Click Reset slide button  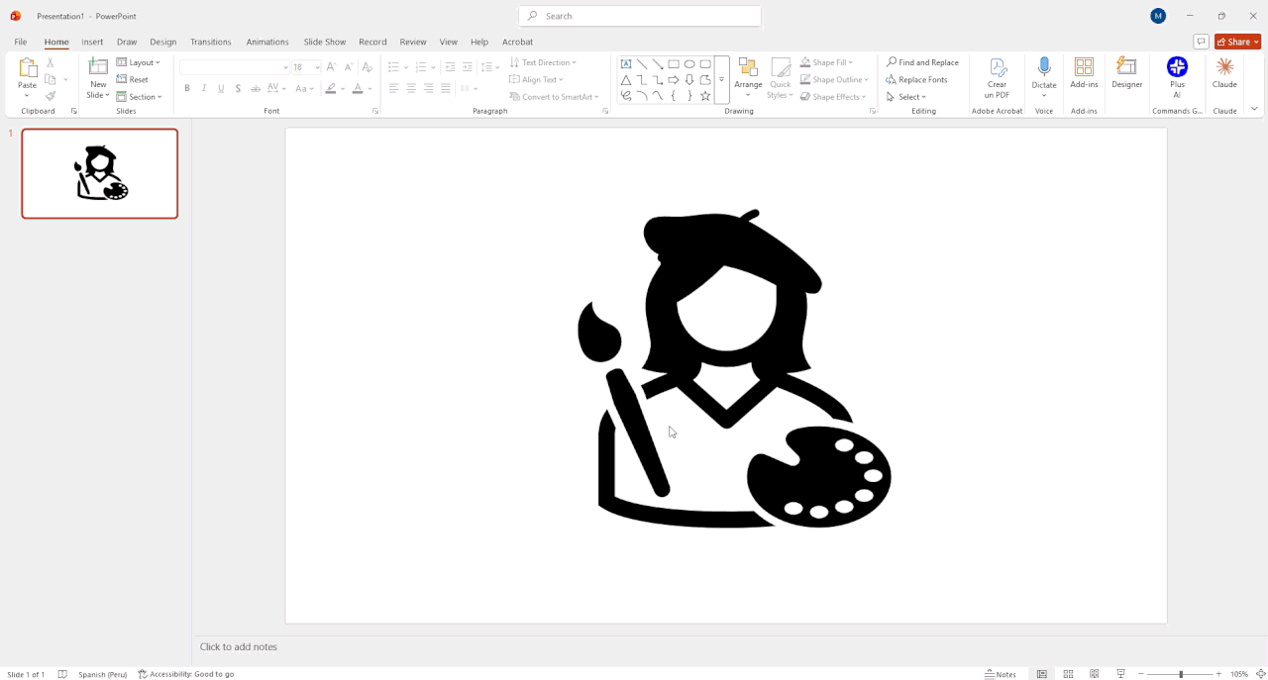(x=133, y=79)
